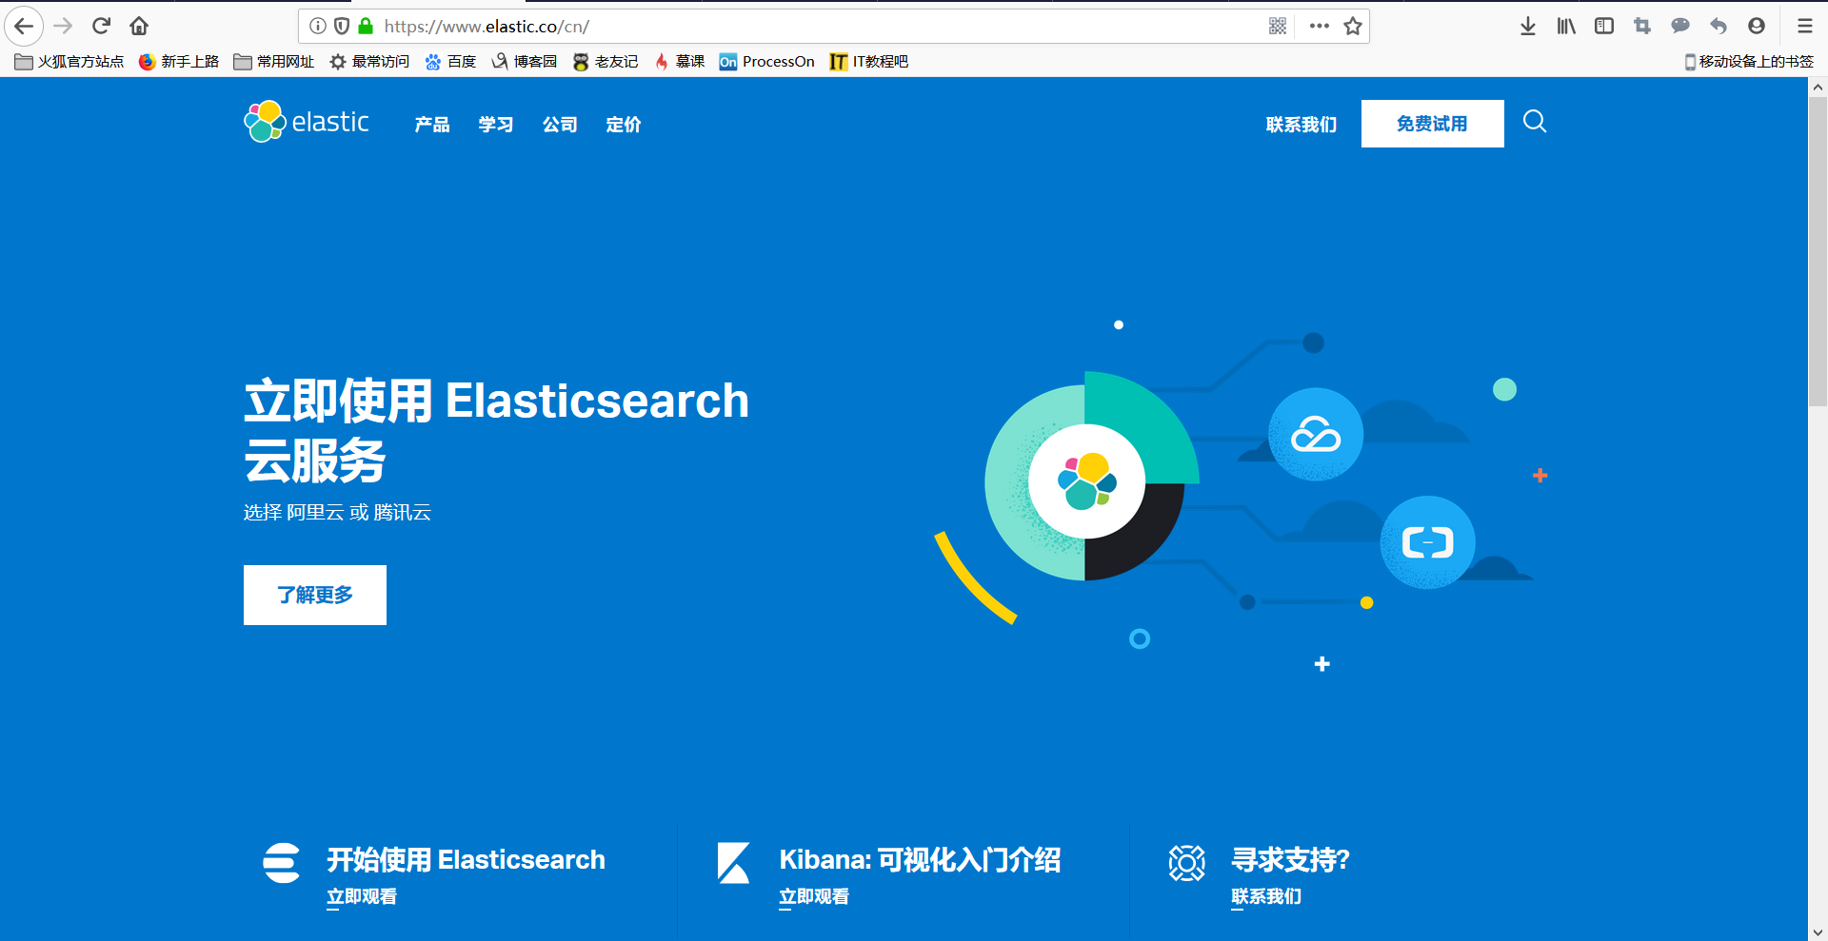This screenshot has width=1828, height=941.
Task: Open the Firefox Library icon
Action: click(x=1565, y=26)
